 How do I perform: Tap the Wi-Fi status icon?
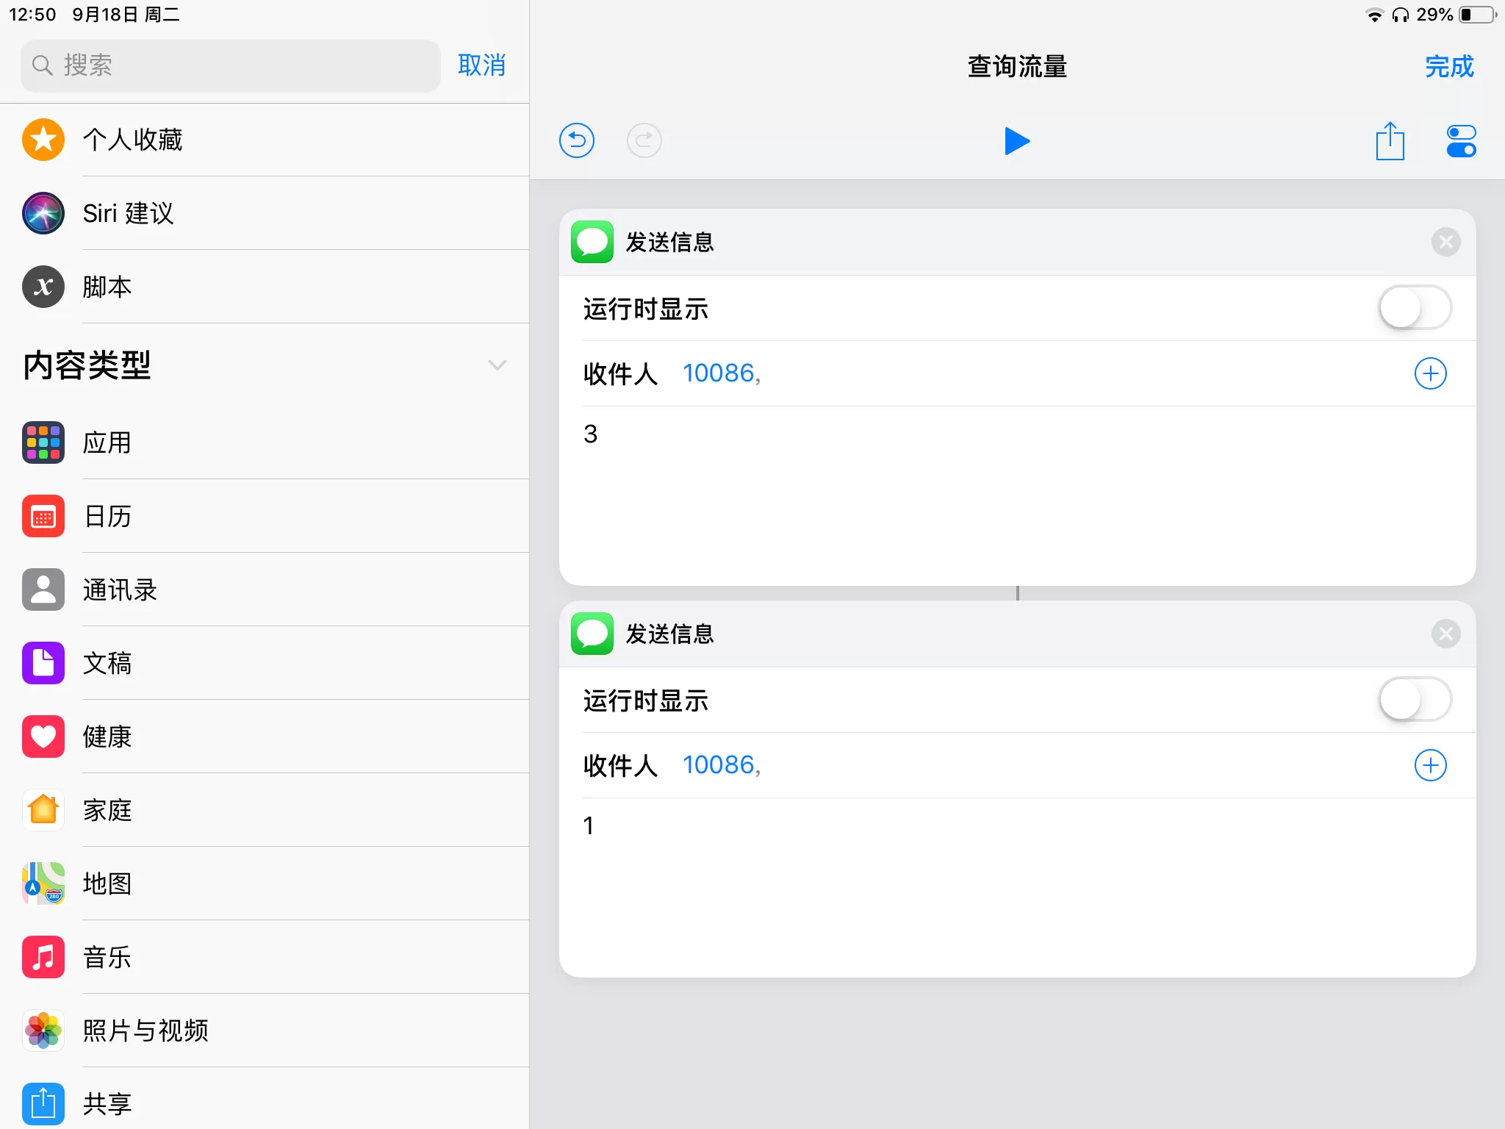click(1373, 15)
